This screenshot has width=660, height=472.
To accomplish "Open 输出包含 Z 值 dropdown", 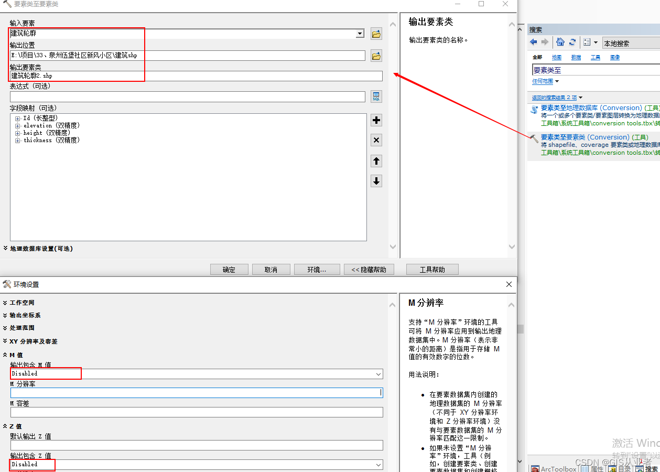I will 378,465.
